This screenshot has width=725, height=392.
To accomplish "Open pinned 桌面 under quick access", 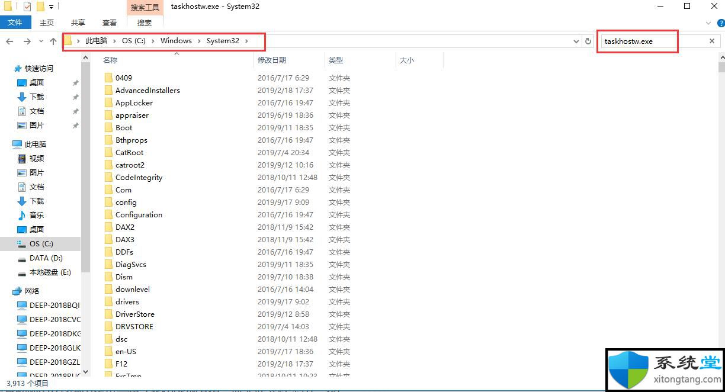I will 37,83.
